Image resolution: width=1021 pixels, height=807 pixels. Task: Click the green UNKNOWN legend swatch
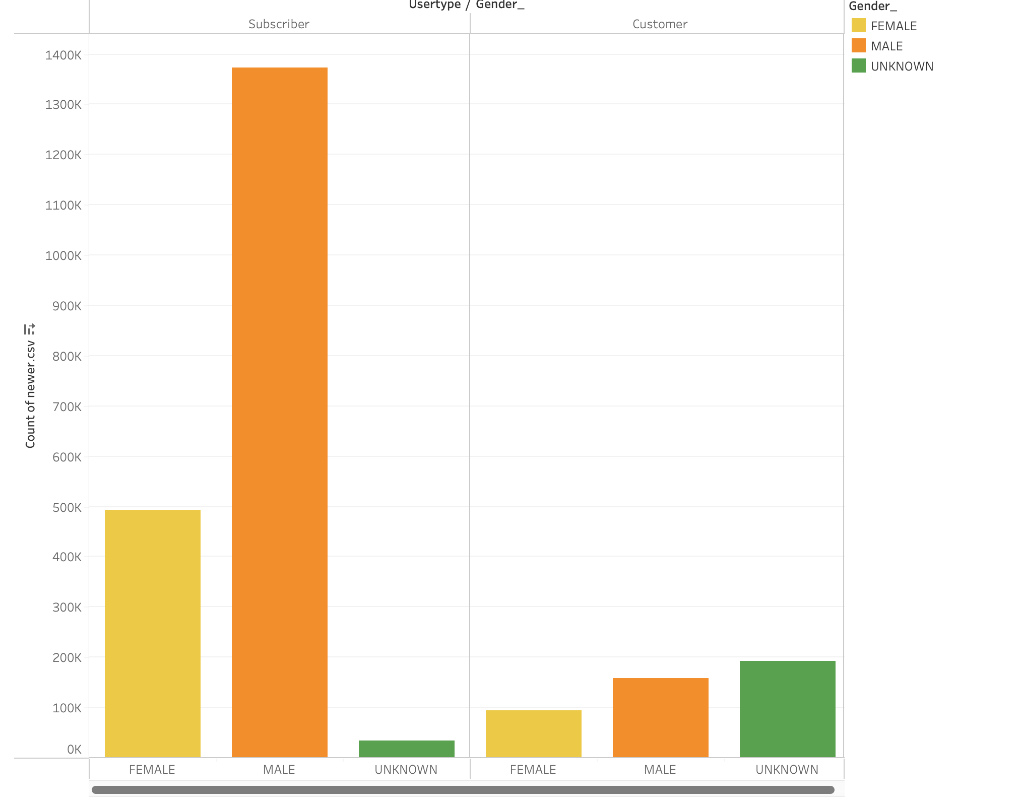pyautogui.click(x=858, y=66)
